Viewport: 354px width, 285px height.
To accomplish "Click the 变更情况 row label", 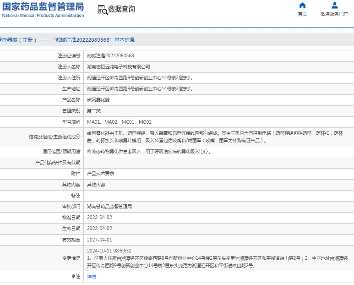I will point(71,258).
